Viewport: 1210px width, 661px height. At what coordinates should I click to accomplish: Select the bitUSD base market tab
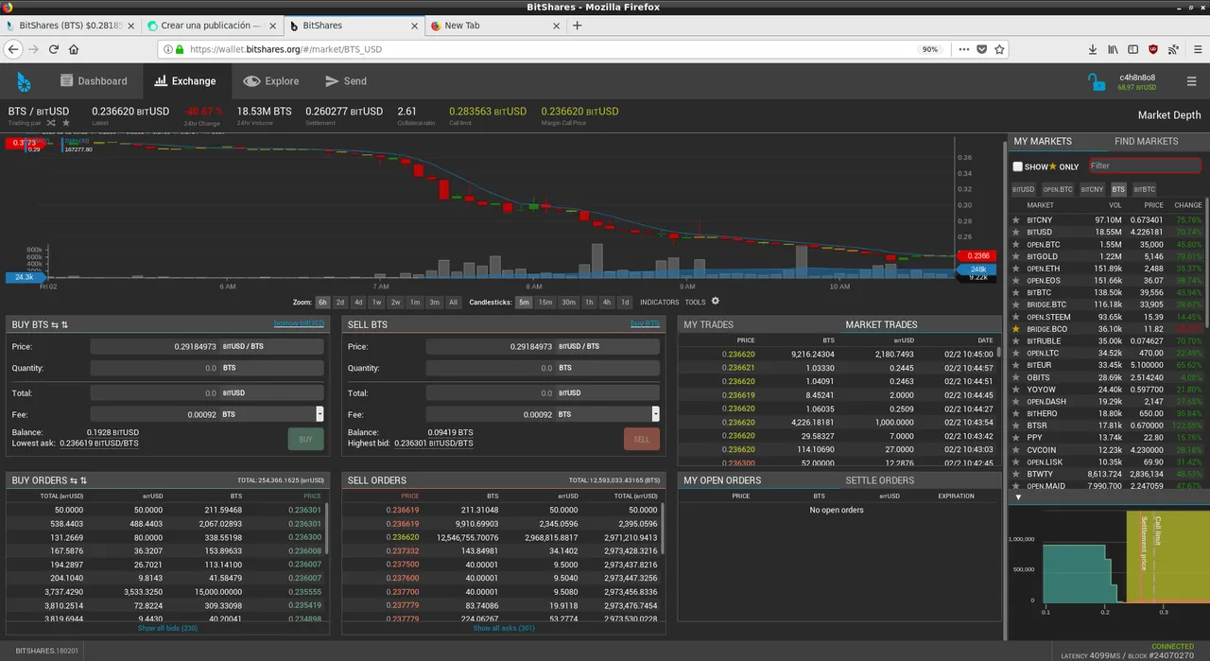[x=1024, y=189]
